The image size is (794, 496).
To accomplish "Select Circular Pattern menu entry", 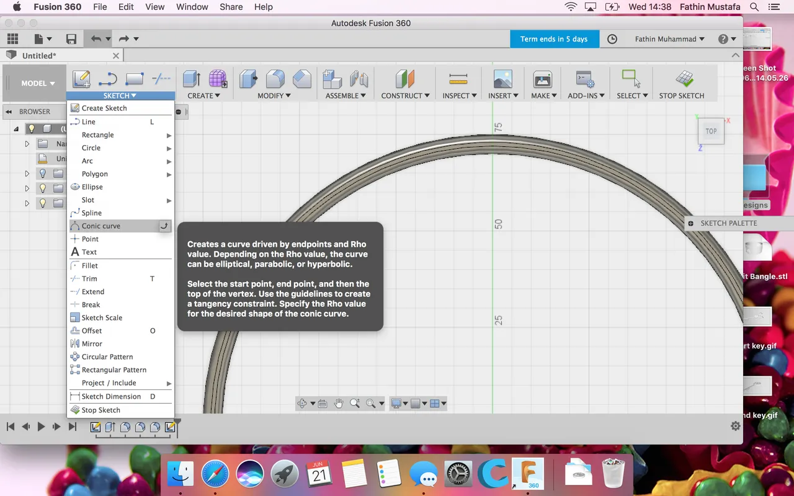I will point(120,356).
